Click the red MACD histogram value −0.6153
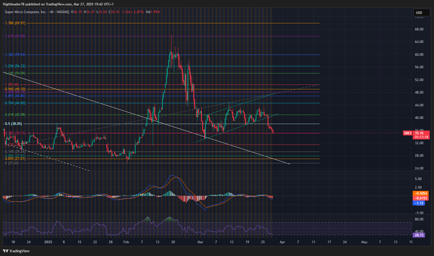This screenshot has width=434, height=256. point(421,198)
